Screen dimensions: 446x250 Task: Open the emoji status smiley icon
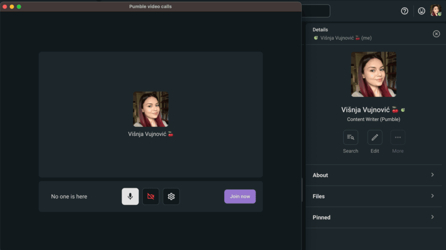[421, 11]
